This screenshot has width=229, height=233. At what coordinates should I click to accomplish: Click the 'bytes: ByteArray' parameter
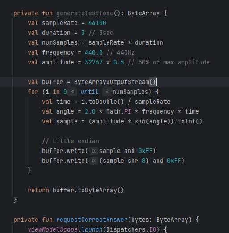(160, 220)
